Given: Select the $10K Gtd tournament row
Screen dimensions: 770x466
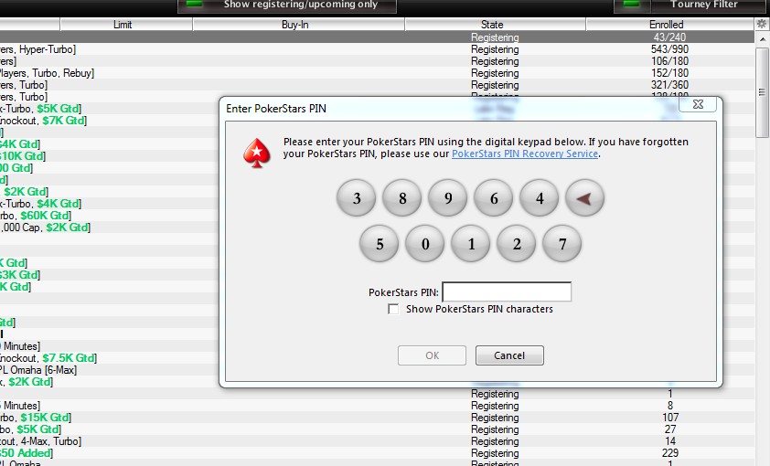Looking at the screenshot, I should pos(109,156).
